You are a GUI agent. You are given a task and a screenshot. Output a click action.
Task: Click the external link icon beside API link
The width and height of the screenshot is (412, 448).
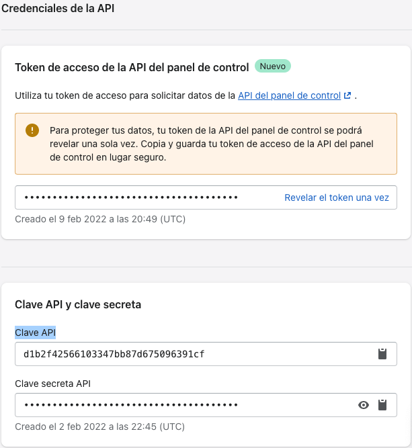tap(347, 95)
